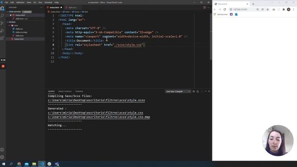
Task: Click the red stop recording icon
Action: [x=3, y=66]
